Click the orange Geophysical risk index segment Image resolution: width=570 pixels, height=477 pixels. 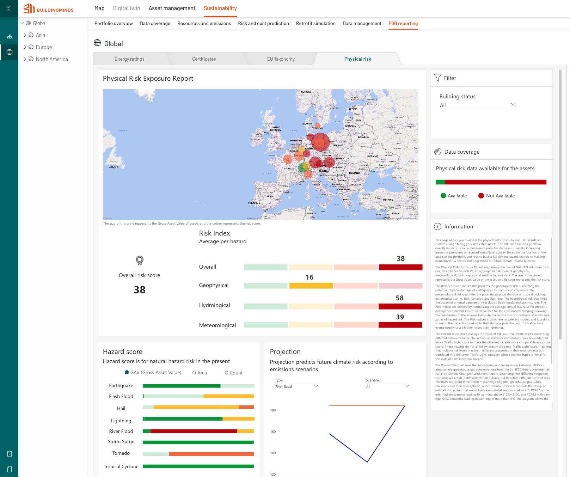pyautogui.click(x=311, y=286)
